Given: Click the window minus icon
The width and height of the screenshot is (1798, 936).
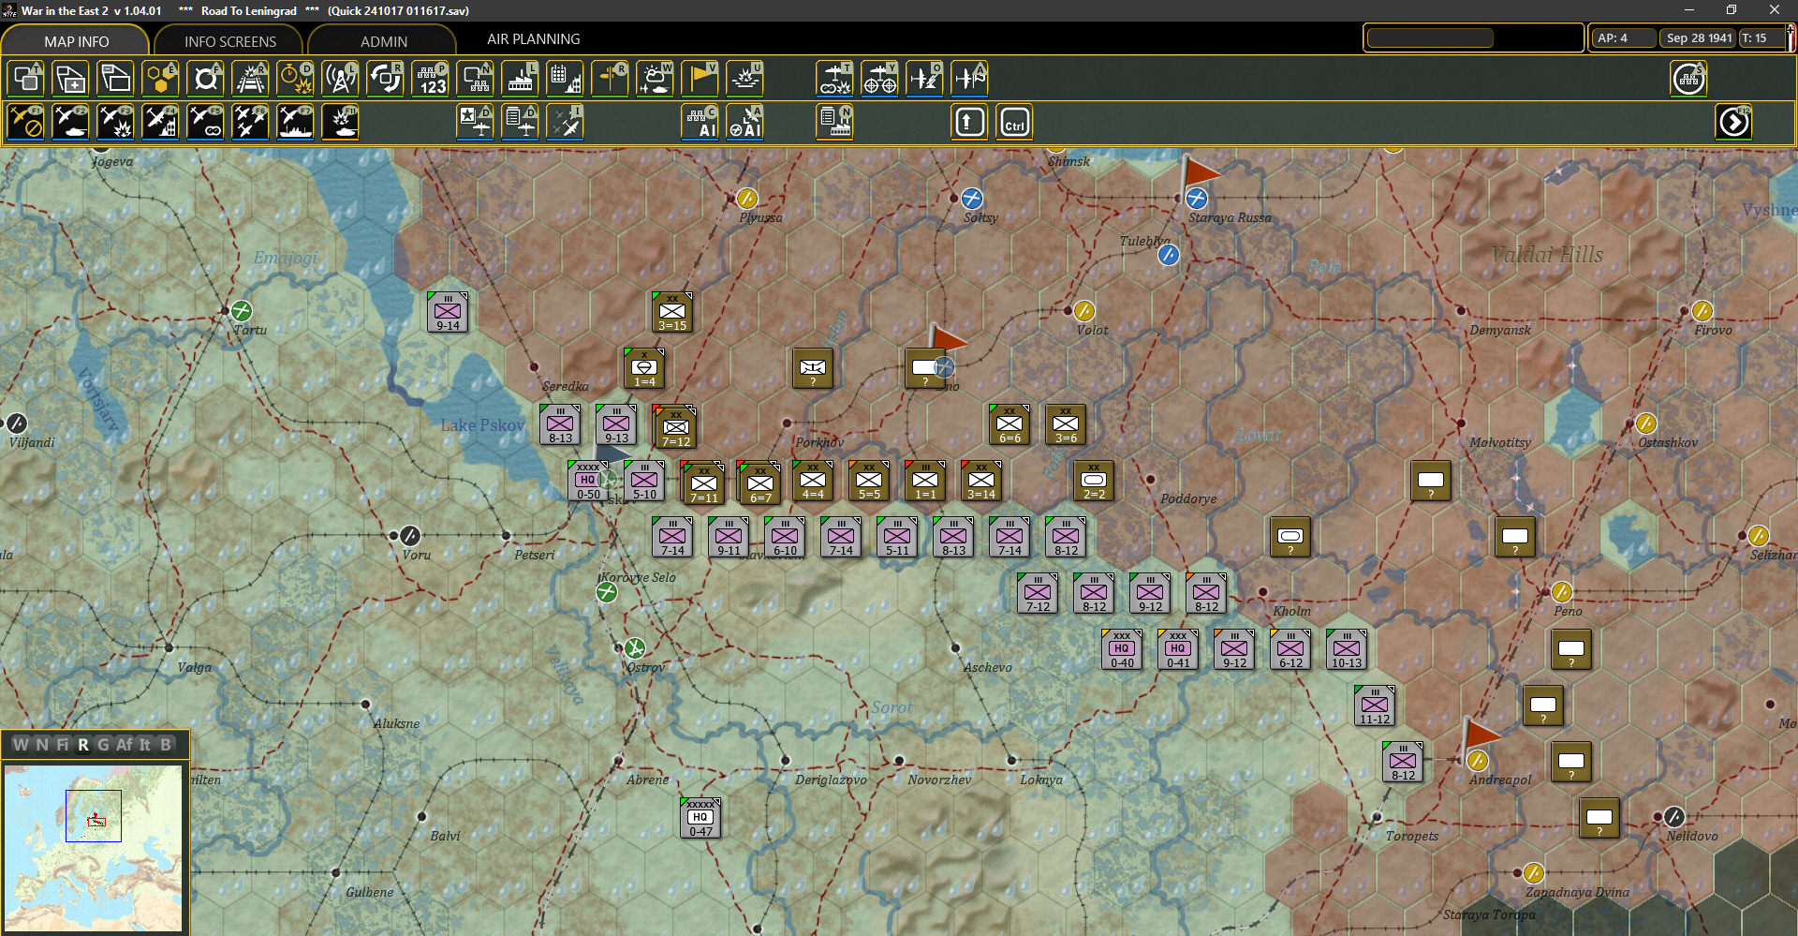Looking at the screenshot, I should point(116,79).
